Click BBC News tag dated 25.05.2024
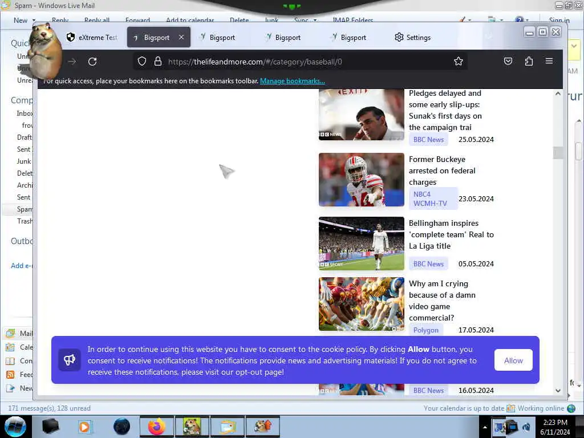The height and width of the screenshot is (438, 584). (428, 140)
